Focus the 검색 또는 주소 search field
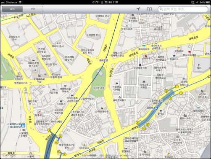The image size is (211, 159). [183, 9]
